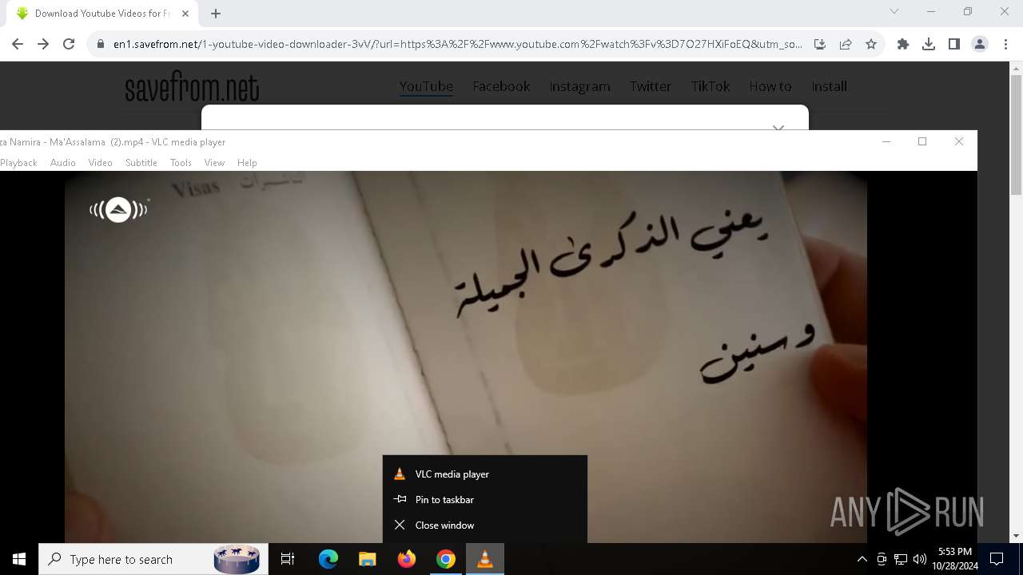The height and width of the screenshot is (575, 1023).
Task: Click install app icon in address bar
Action: (x=820, y=45)
